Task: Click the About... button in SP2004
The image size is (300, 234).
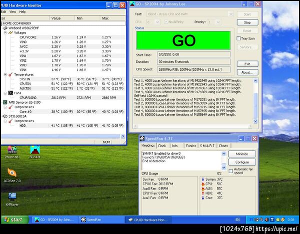Action: tap(247, 72)
